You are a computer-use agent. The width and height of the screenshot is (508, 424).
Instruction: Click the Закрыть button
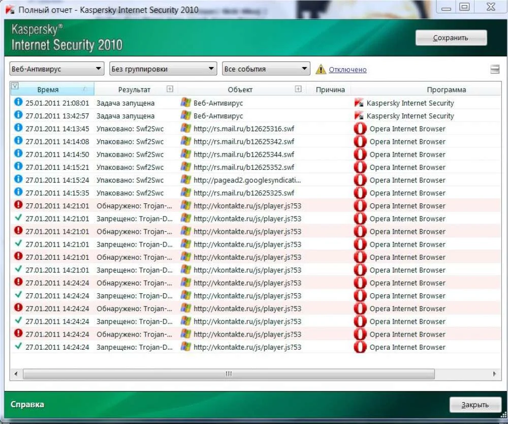pyautogui.click(x=475, y=405)
